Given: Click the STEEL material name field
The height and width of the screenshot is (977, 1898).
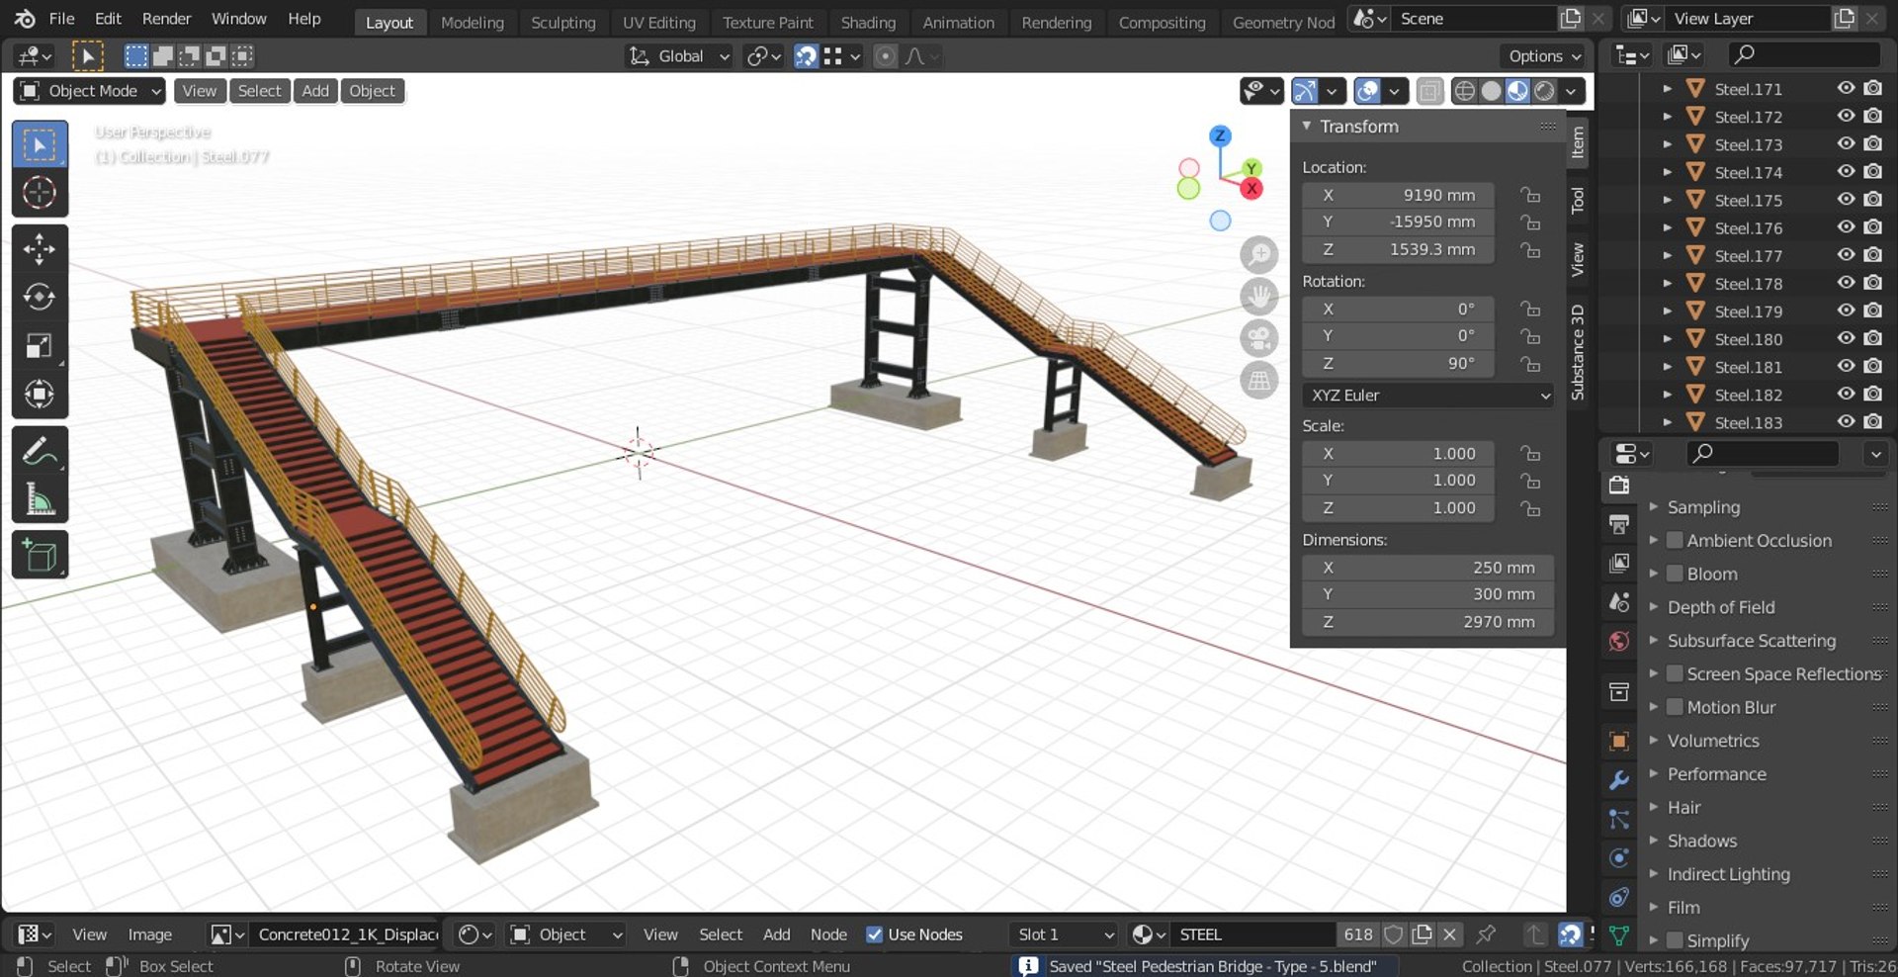Looking at the screenshot, I should point(1253,934).
